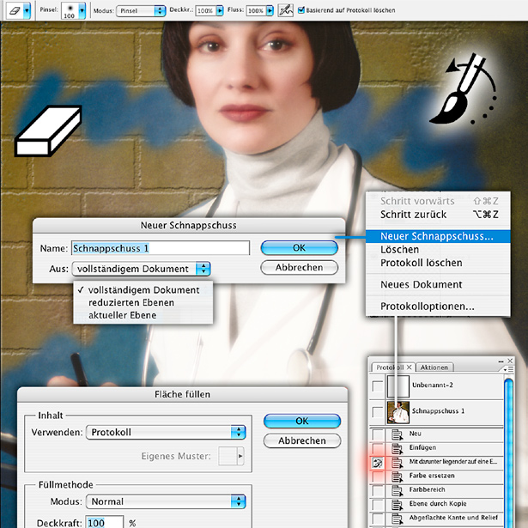
Task: Click the state icon beside Farbe ersetzen
Action: coord(398,476)
